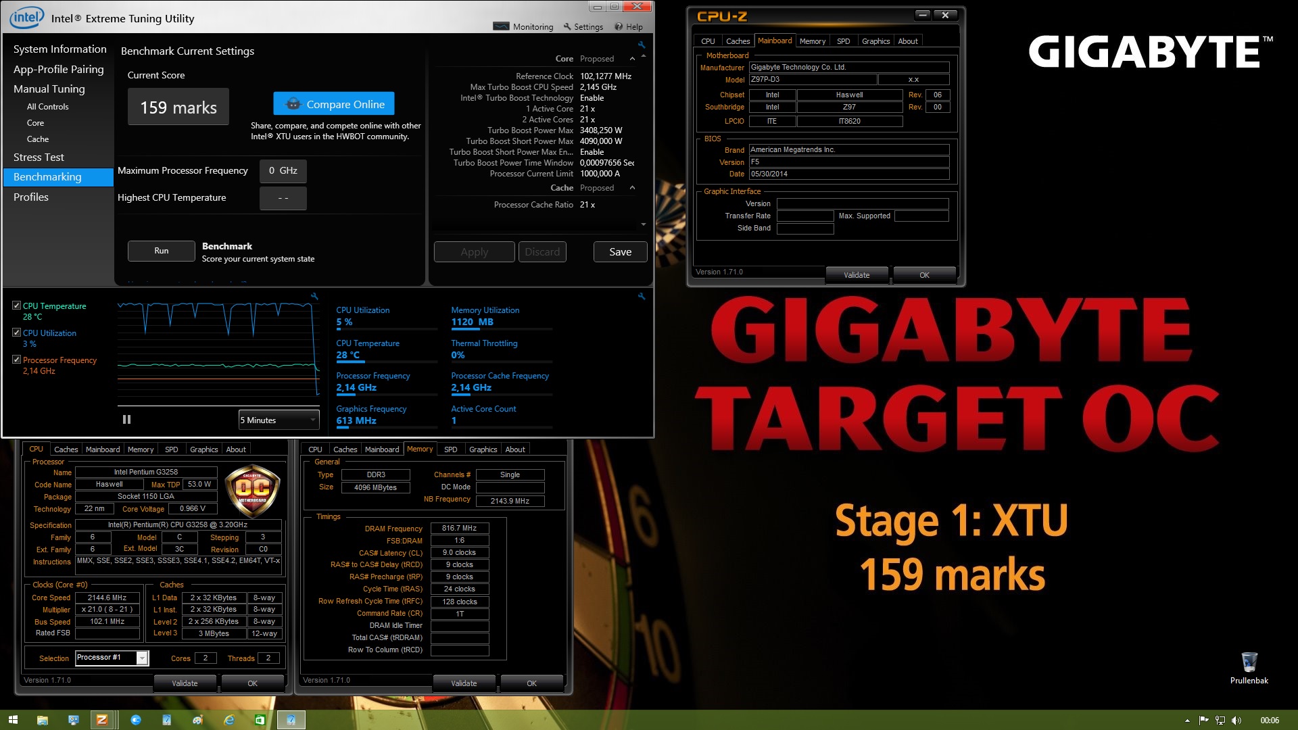
Task: Collapse the Core Proposed section
Action: (632, 59)
